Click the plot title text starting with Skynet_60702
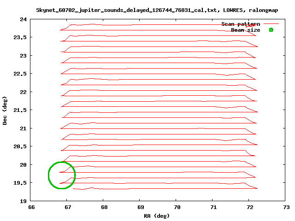295x221 pixels. [x=157, y=10]
